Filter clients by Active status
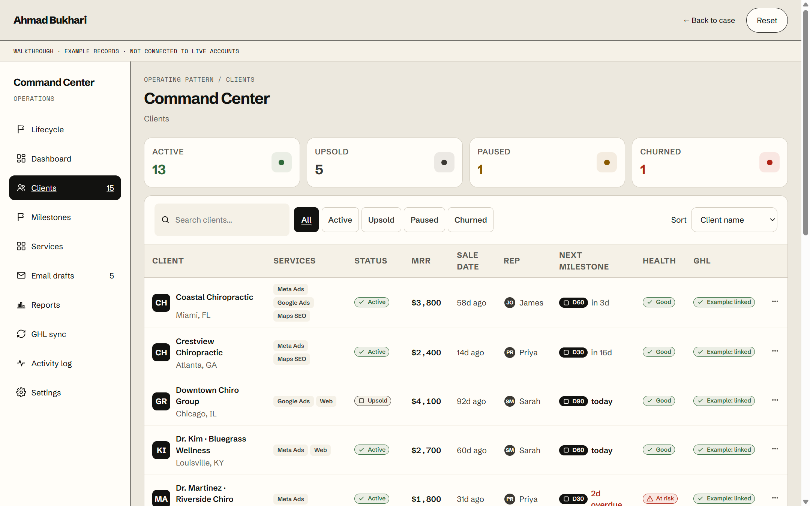Viewport: 810px width, 506px height. click(340, 220)
